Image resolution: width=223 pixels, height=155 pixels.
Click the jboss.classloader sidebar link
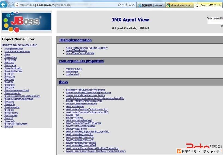coord(13,68)
